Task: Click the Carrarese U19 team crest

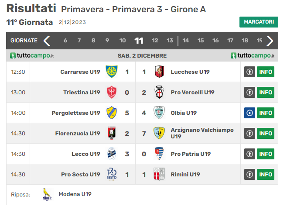Action: click(x=112, y=72)
